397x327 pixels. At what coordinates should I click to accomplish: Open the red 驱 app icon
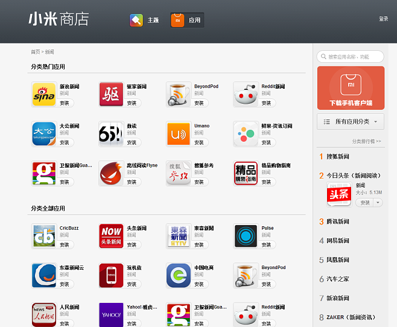(111, 94)
